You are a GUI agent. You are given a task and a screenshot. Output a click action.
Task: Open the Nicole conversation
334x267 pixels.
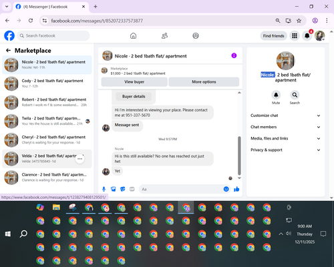tap(47, 65)
